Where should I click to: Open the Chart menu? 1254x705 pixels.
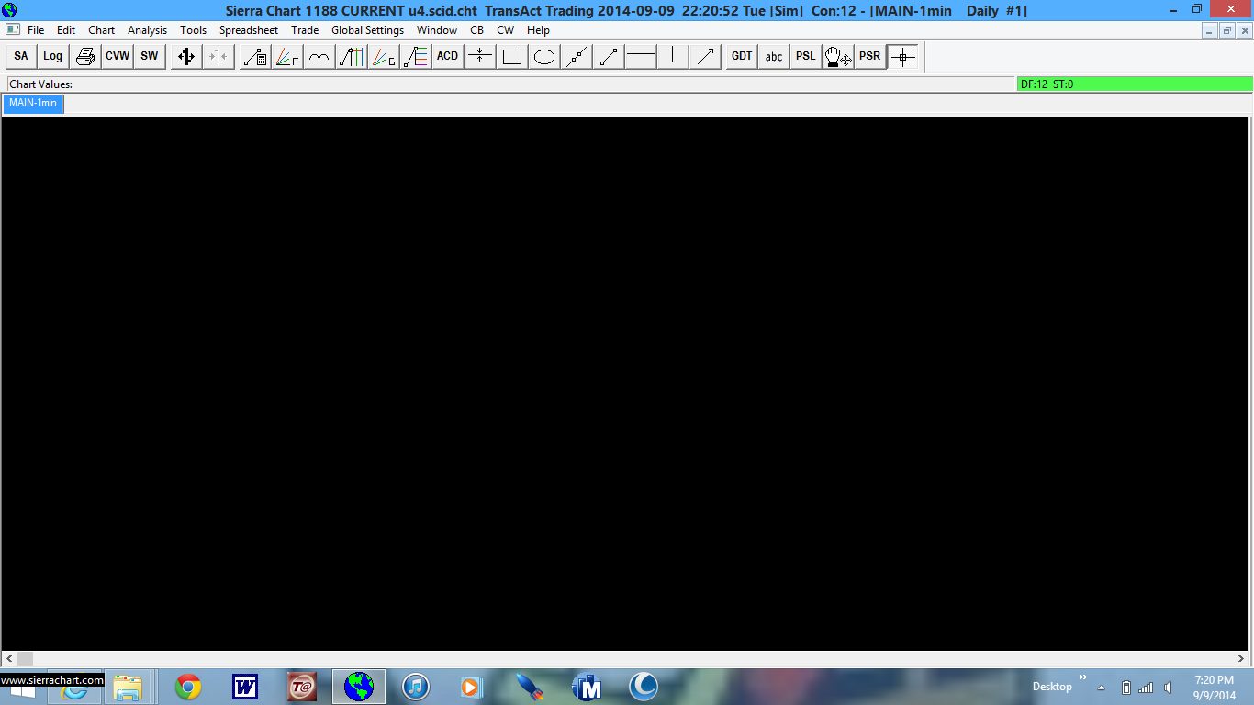coord(102,30)
